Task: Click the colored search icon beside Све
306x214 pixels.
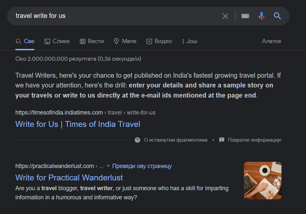Action: 18,41
